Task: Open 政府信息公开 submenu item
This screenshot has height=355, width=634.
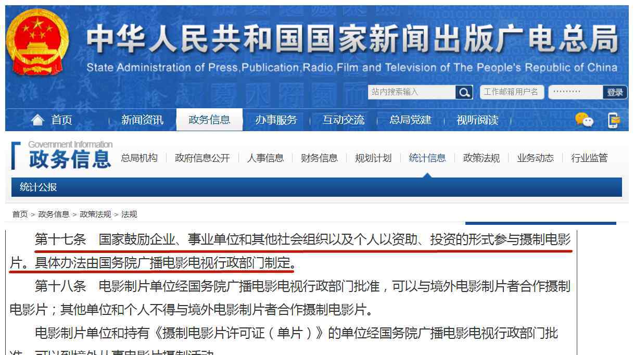Action: click(202, 158)
